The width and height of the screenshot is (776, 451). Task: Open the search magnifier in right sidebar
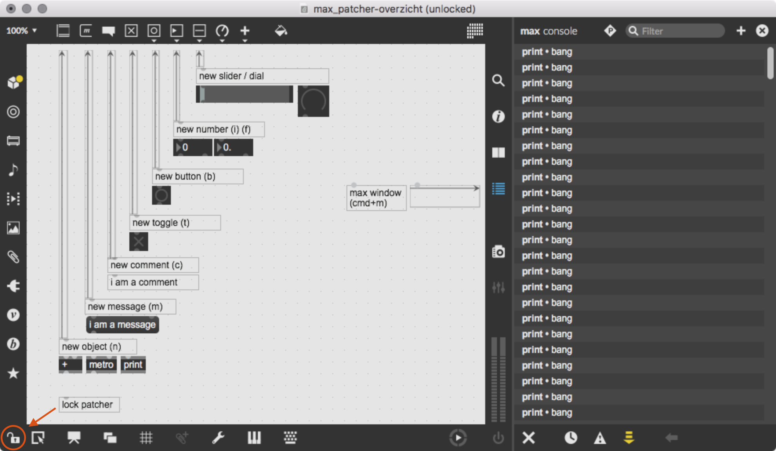498,80
